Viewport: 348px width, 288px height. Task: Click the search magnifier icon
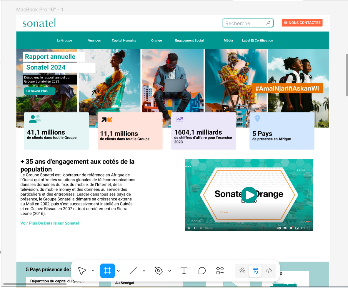pyautogui.click(x=268, y=23)
